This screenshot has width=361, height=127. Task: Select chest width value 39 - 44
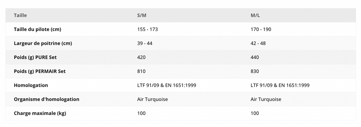145,43
